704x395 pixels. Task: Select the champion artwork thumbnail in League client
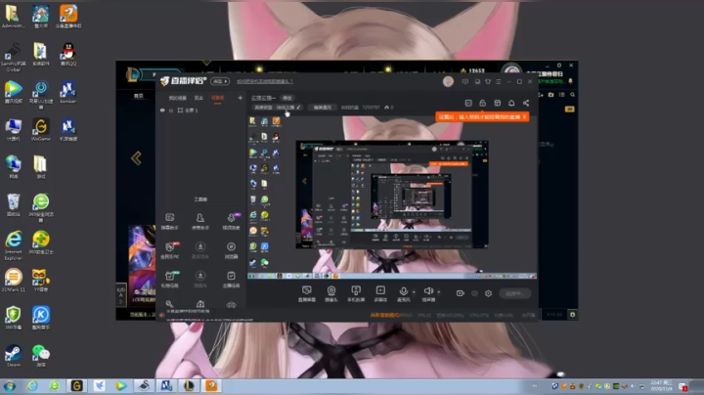click(142, 265)
